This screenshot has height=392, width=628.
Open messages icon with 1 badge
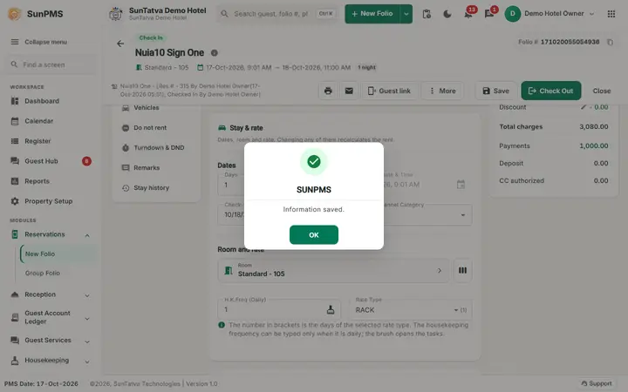[489, 14]
